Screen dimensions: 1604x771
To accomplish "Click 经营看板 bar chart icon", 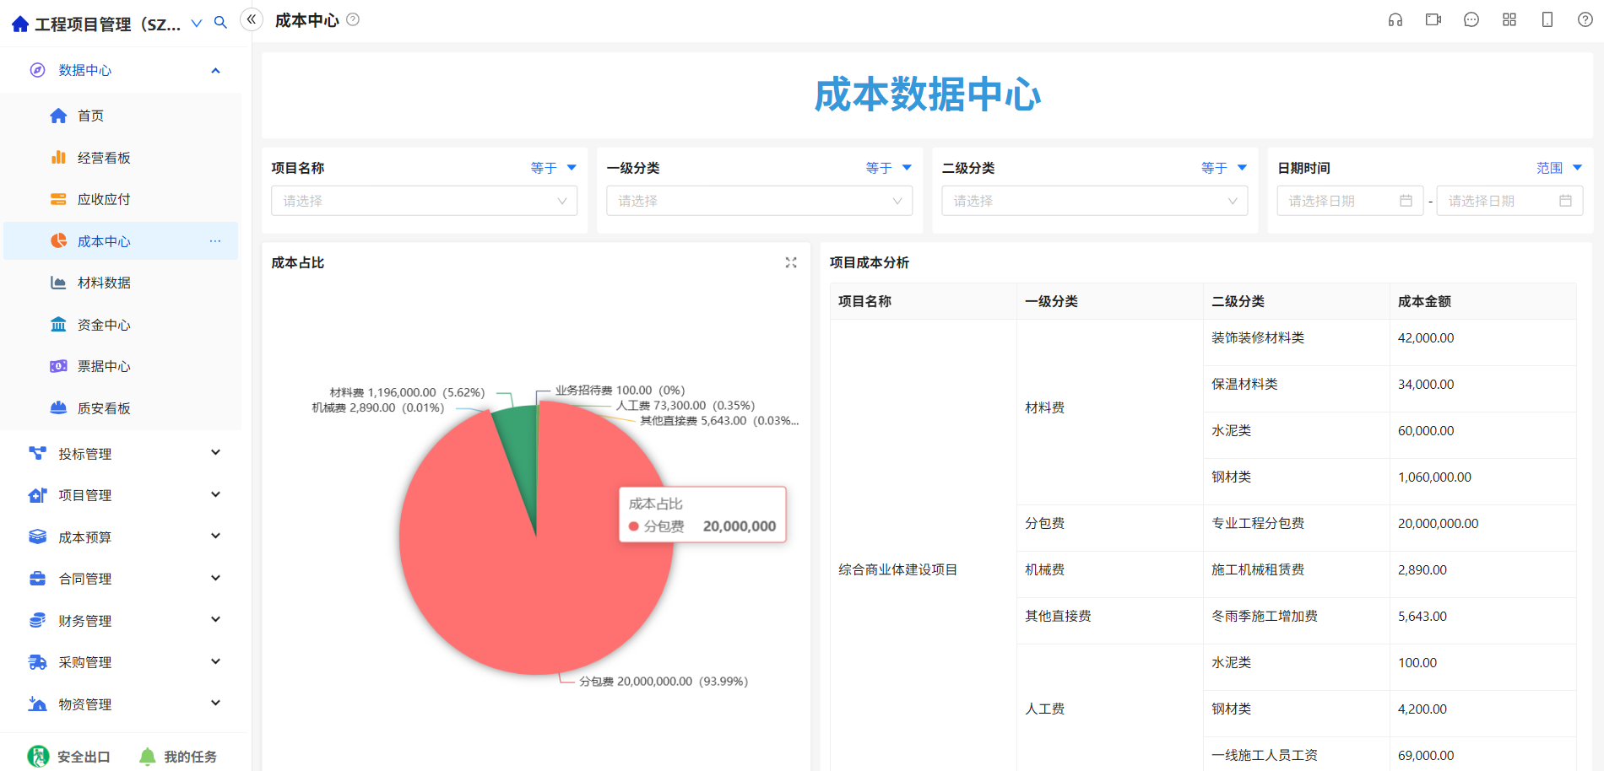I will coord(58,157).
